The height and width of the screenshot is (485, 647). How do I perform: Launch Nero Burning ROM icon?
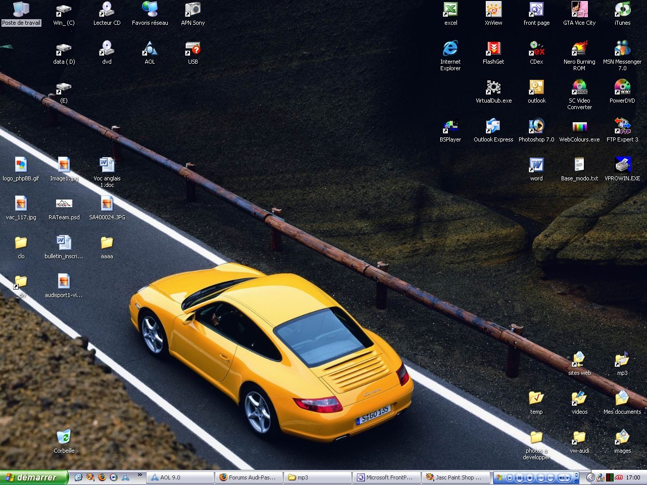(x=579, y=49)
